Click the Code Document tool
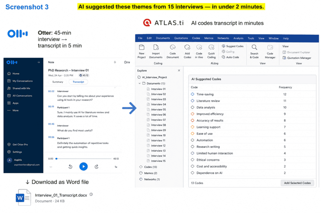 (x=173, y=51)
